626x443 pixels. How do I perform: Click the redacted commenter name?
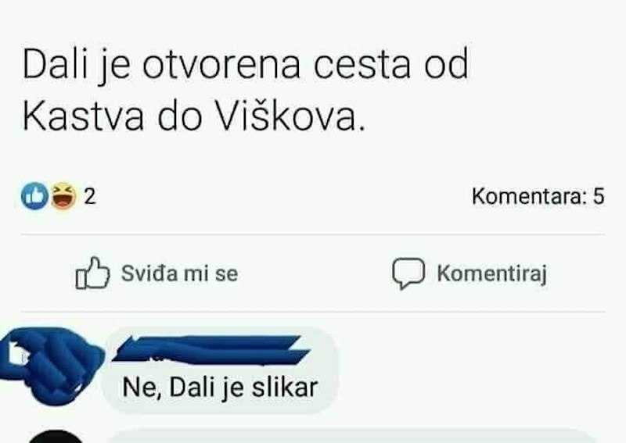pos(210,350)
